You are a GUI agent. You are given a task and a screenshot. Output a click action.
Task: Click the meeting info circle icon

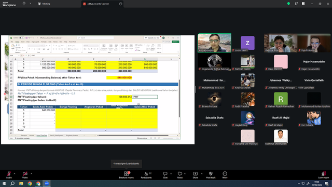click(x=24, y=4)
